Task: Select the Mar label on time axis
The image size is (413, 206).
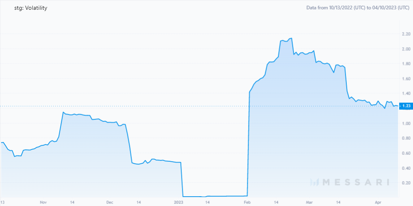Action: point(310,202)
